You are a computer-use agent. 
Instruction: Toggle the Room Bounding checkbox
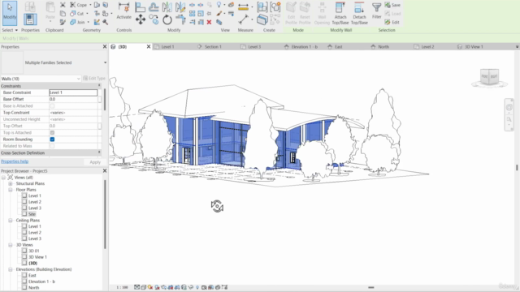(x=52, y=140)
